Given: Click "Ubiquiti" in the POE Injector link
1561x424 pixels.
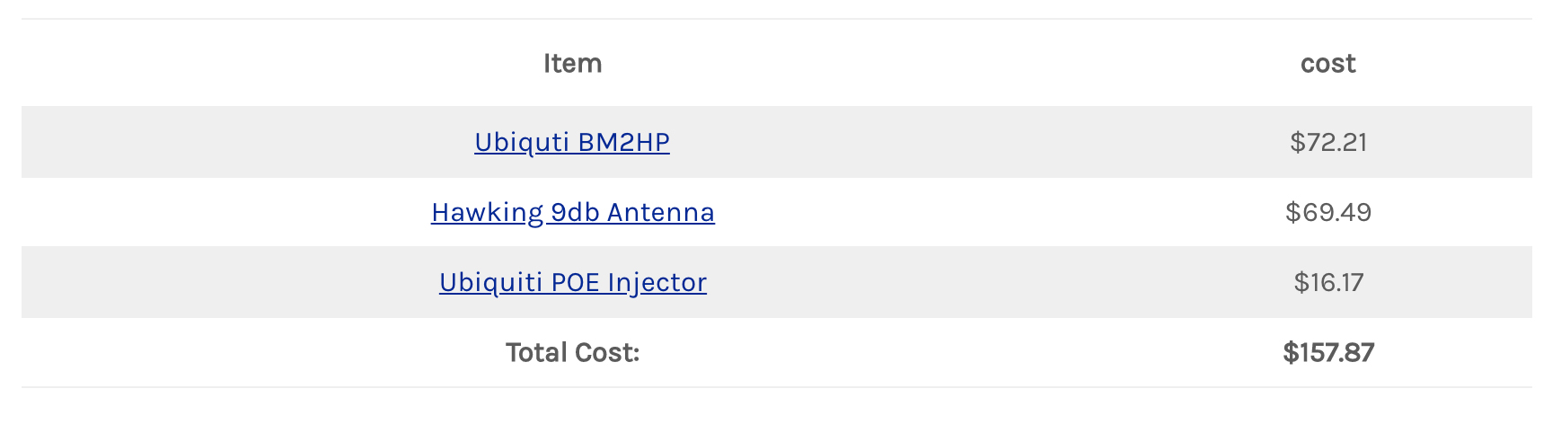Looking at the screenshot, I should (490, 282).
